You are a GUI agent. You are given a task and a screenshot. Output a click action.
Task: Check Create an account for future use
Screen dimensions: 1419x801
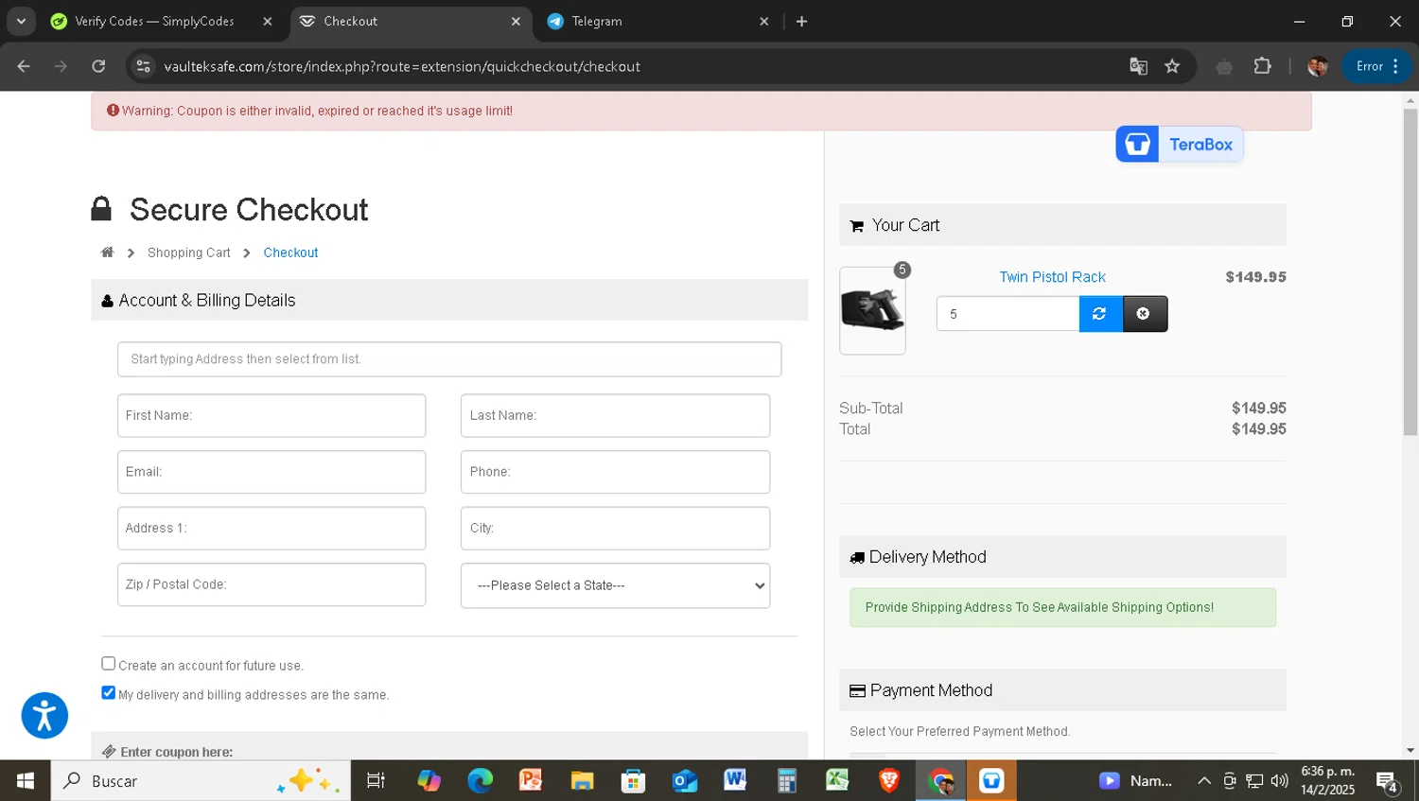[109, 664]
